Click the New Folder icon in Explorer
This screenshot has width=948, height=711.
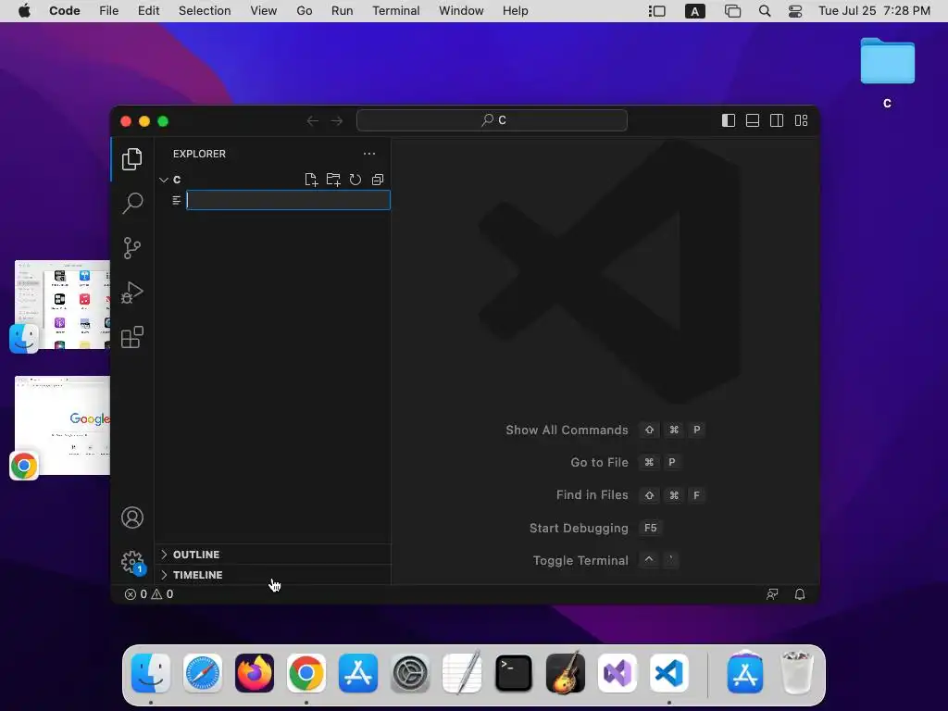333,180
